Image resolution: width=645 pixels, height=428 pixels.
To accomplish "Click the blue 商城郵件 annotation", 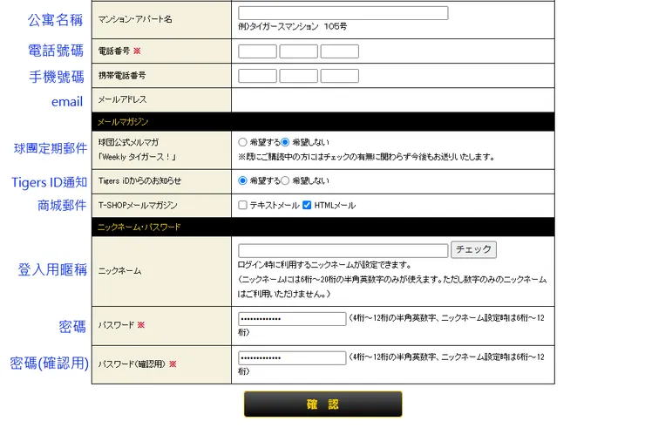I will (x=62, y=205).
